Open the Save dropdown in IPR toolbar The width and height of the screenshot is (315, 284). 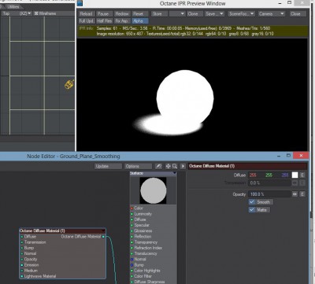click(x=215, y=13)
